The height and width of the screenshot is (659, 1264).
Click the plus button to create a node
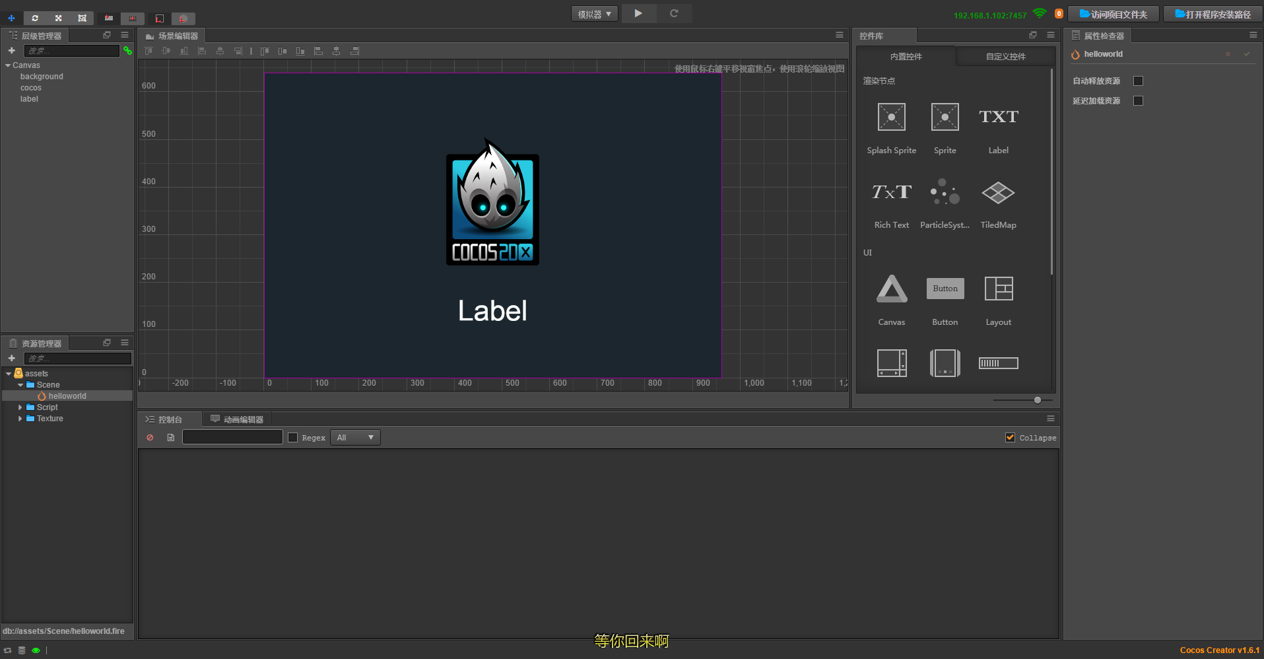point(11,50)
